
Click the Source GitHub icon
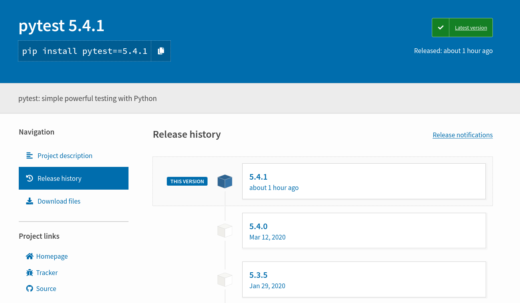pos(30,289)
